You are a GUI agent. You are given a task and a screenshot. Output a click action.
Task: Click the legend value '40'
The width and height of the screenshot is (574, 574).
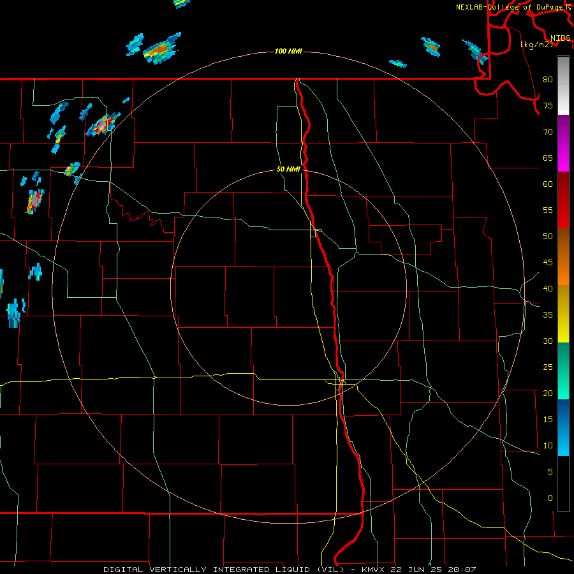point(548,289)
